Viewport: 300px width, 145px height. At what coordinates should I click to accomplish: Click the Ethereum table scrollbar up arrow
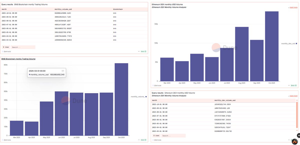click(x=297, y=100)
